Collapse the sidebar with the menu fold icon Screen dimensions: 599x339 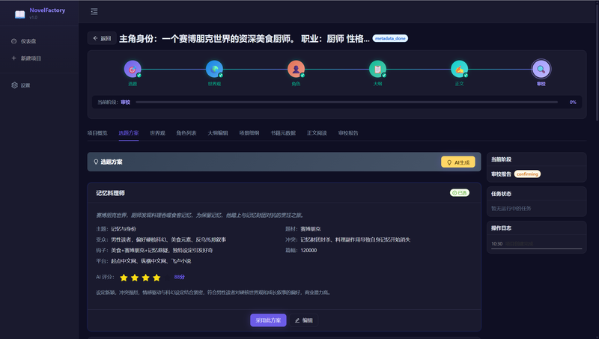[94, 11]
